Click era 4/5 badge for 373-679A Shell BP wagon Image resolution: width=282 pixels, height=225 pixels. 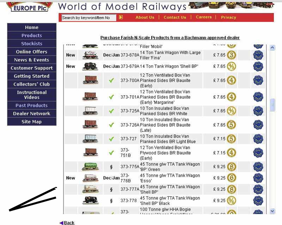pos(231,66)
